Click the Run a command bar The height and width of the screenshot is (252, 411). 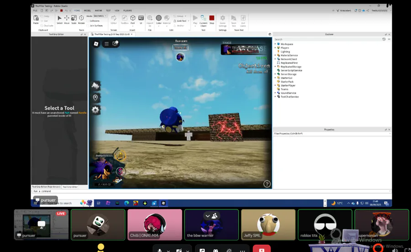[211, 191]
